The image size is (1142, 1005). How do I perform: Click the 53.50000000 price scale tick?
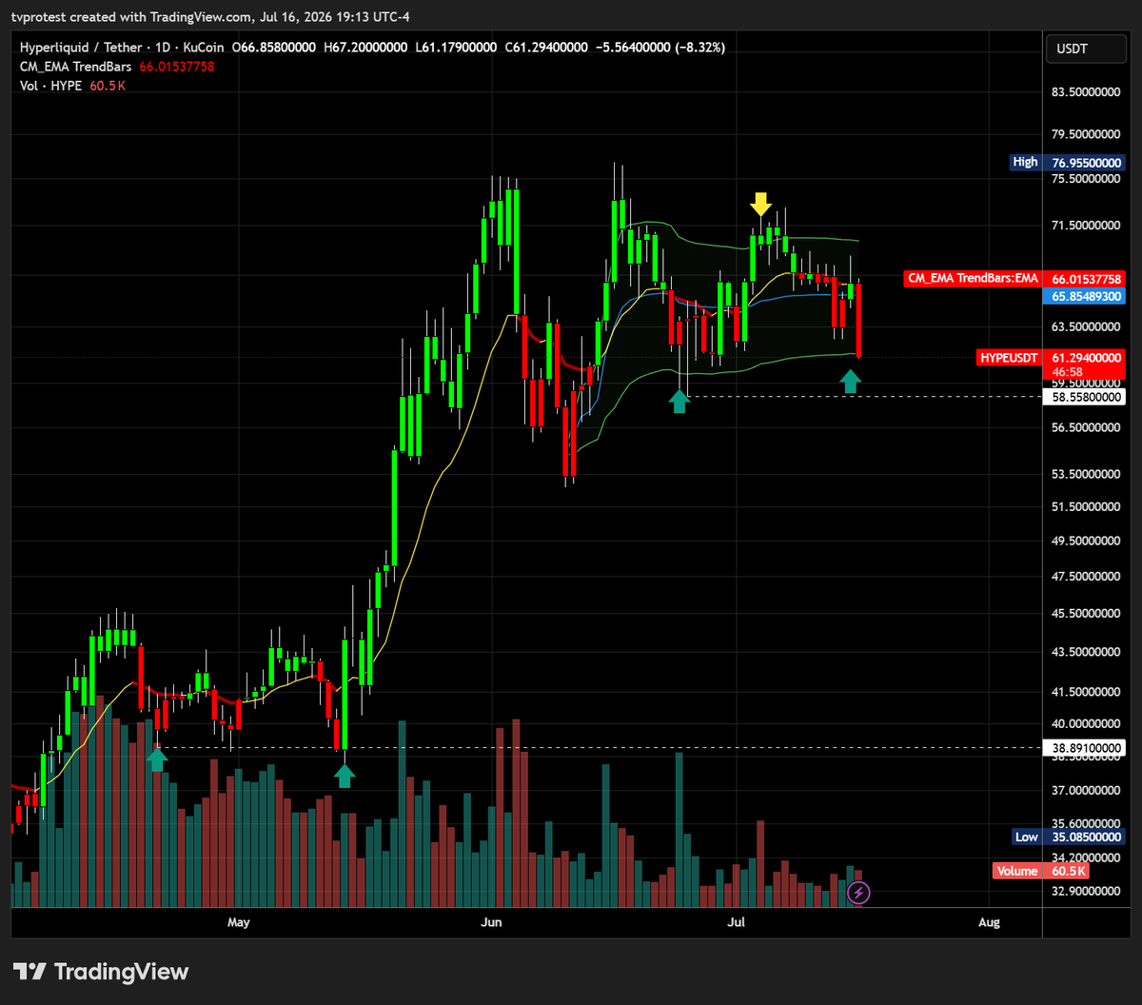(x=1088, y=474)
